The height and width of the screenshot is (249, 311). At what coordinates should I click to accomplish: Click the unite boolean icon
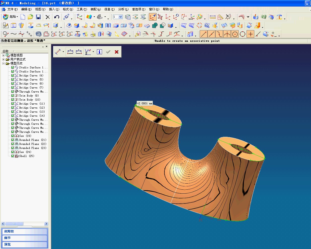(155, 25)
